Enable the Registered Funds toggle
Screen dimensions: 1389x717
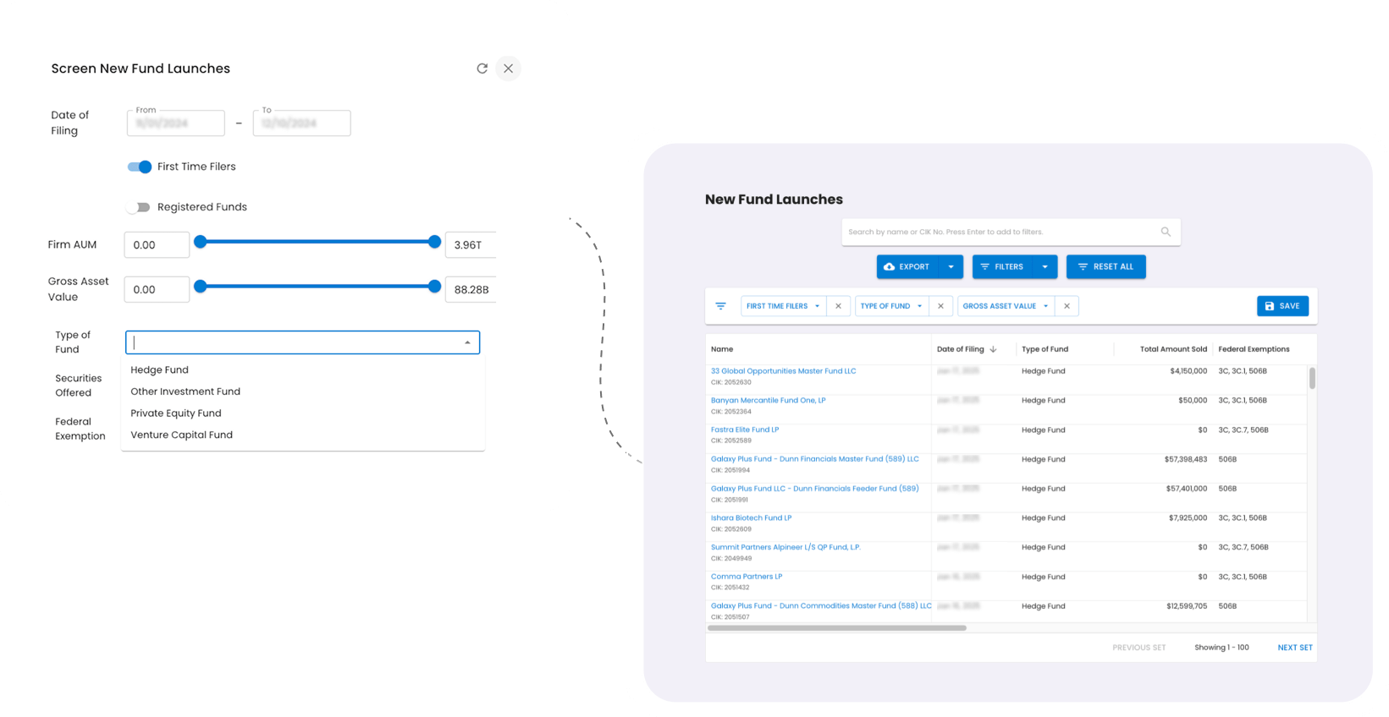click(139, 207)
